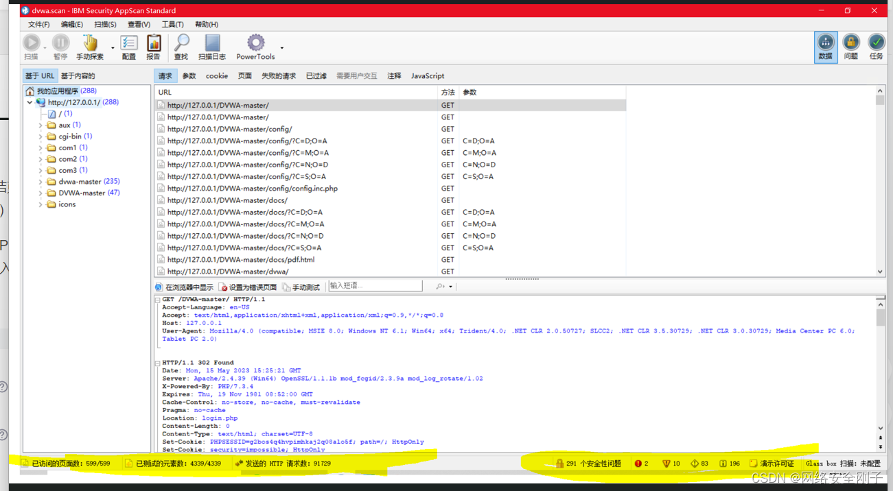
Task: Open the 文件(F) menu
Action: [x=38, y=24]
